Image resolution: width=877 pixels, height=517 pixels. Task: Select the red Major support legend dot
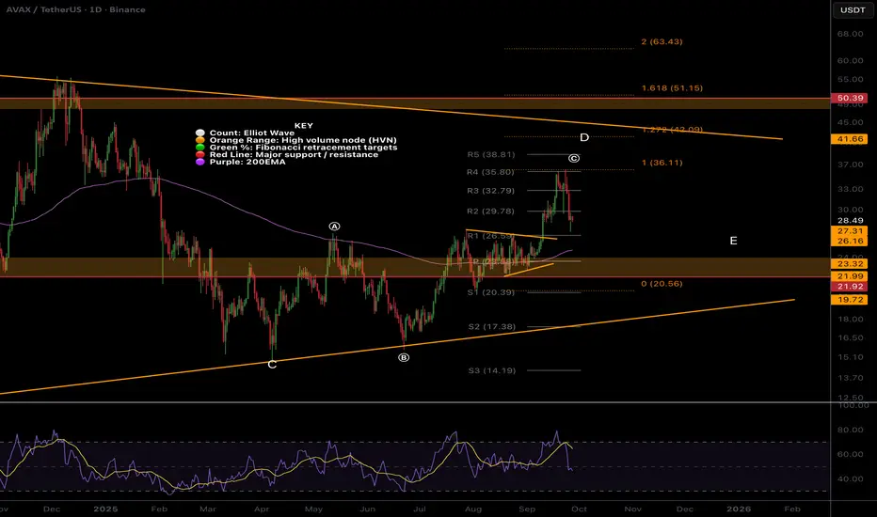[x=199, y=155]
